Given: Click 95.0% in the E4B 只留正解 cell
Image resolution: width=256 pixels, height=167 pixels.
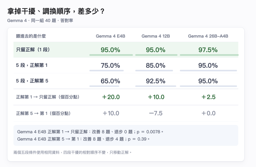Looking at the screenshot, I should (110, 50).
